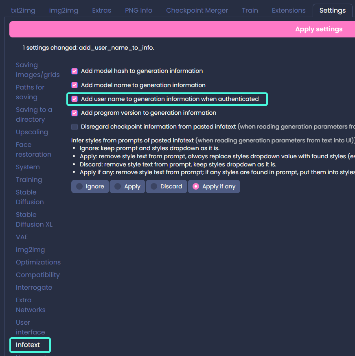Select the Infotext settings section
The image size is (355, 356).
pos(30,345)
